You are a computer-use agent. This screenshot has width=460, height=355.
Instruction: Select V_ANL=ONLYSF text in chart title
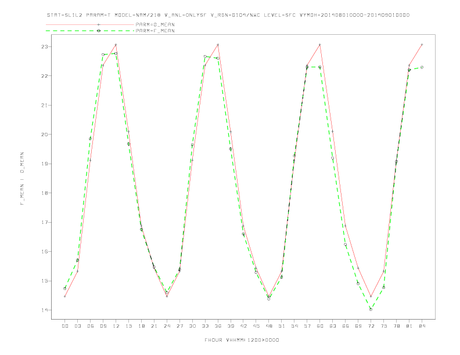point(185,15)
